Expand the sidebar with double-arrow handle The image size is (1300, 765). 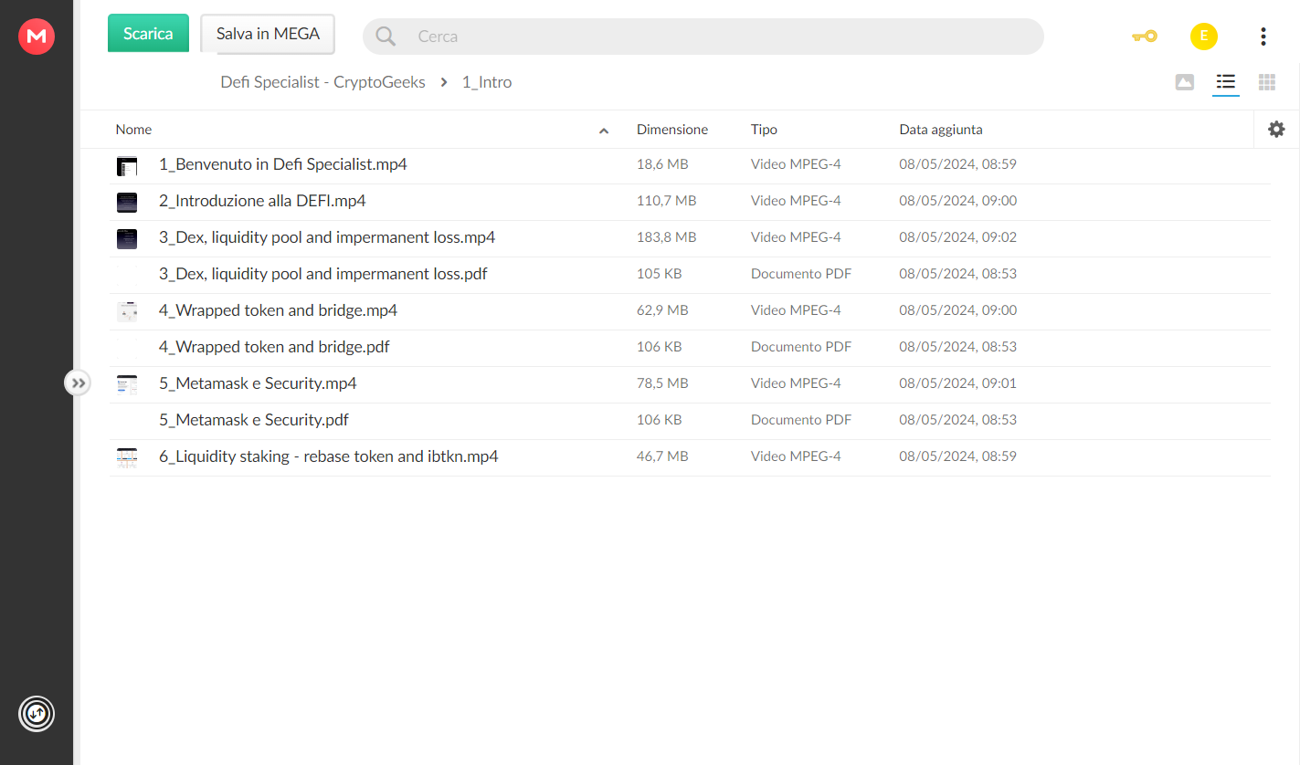point(78,383)
